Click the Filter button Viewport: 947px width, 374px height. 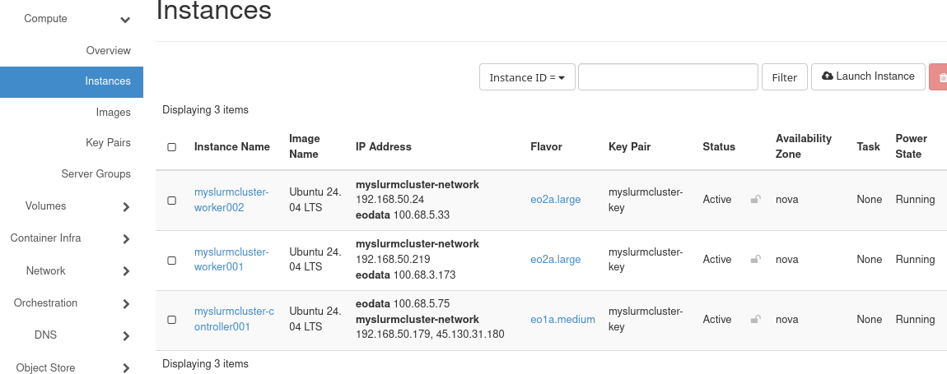pyautogui.click(x=785, y=77)
